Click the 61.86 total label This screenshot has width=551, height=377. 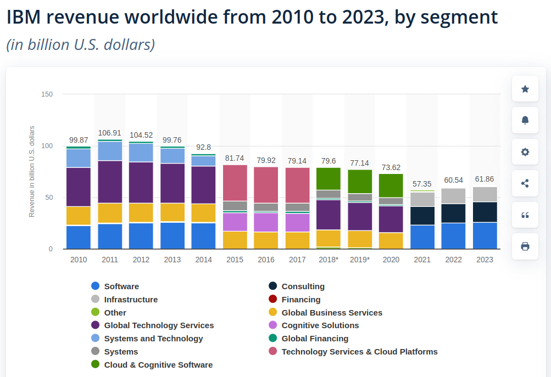click(485, 179)
